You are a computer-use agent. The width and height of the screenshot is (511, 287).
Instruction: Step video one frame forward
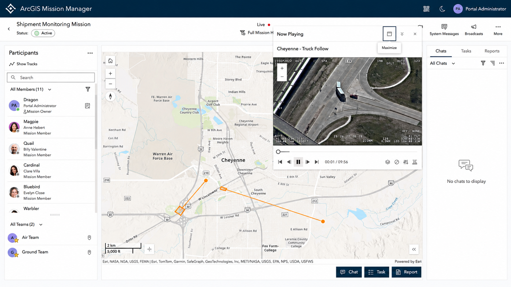(308, 162)
